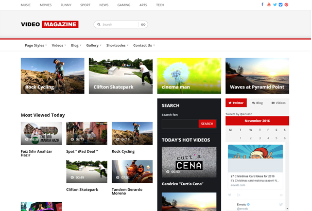Click the GO button in header search
Image resolution: width=312 pixels, height=211 pixels.
[143, 25]
